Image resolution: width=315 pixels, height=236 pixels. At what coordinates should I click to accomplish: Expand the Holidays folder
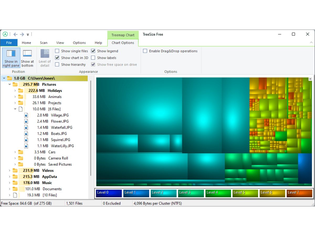click(x=15, y=91)
